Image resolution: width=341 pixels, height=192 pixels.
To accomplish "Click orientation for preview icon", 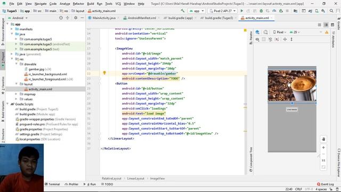I will 265,32.
